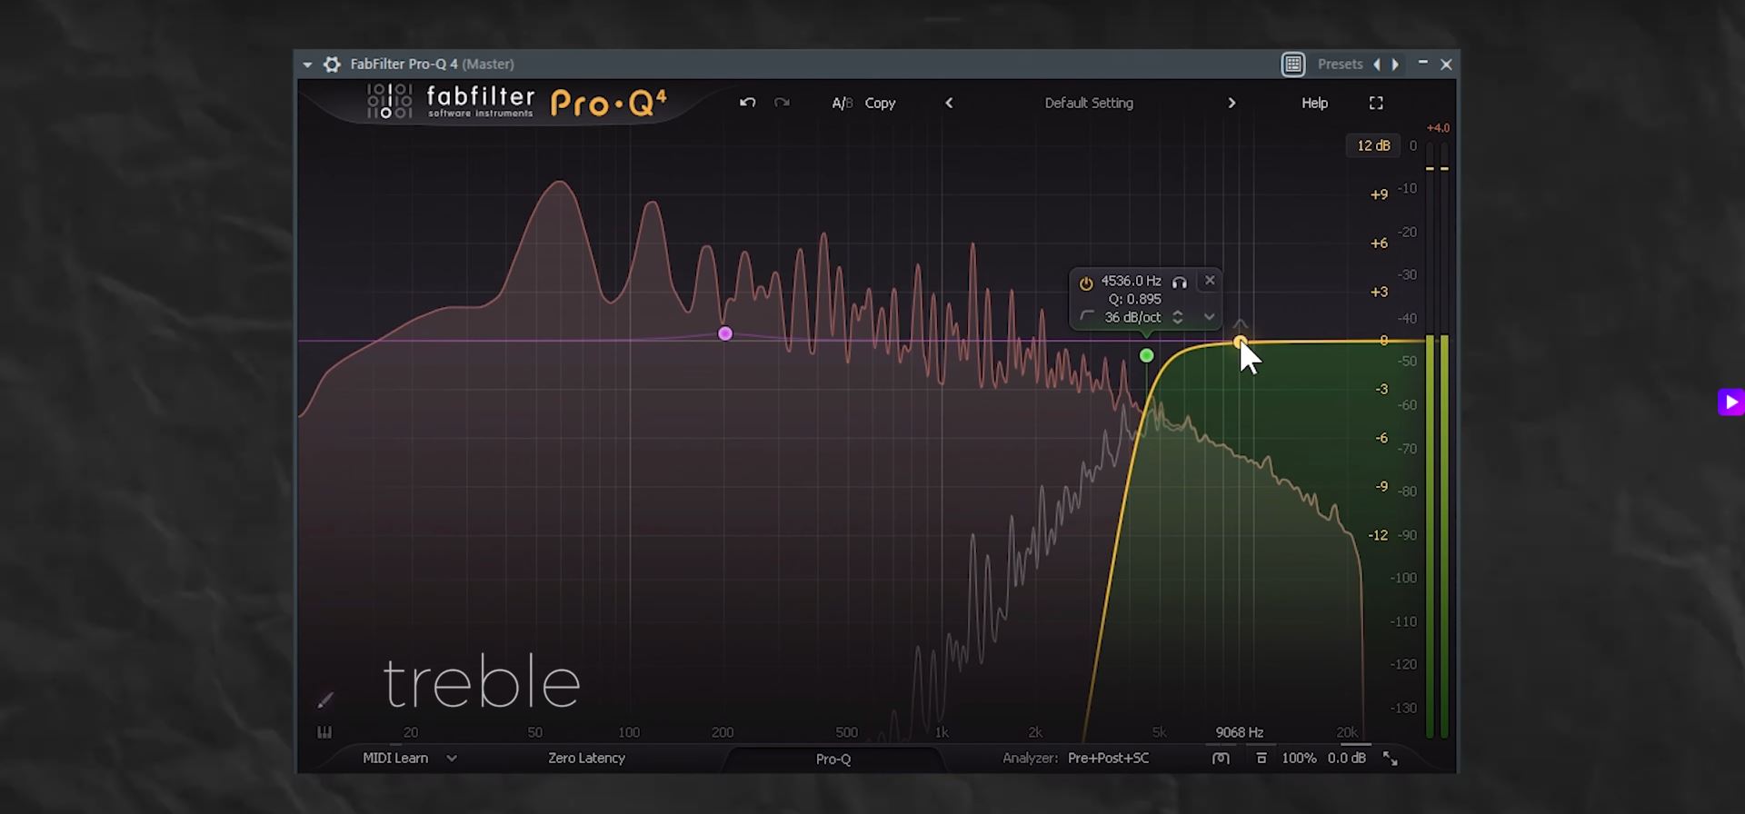Open the plugin options gear icon

332,65
